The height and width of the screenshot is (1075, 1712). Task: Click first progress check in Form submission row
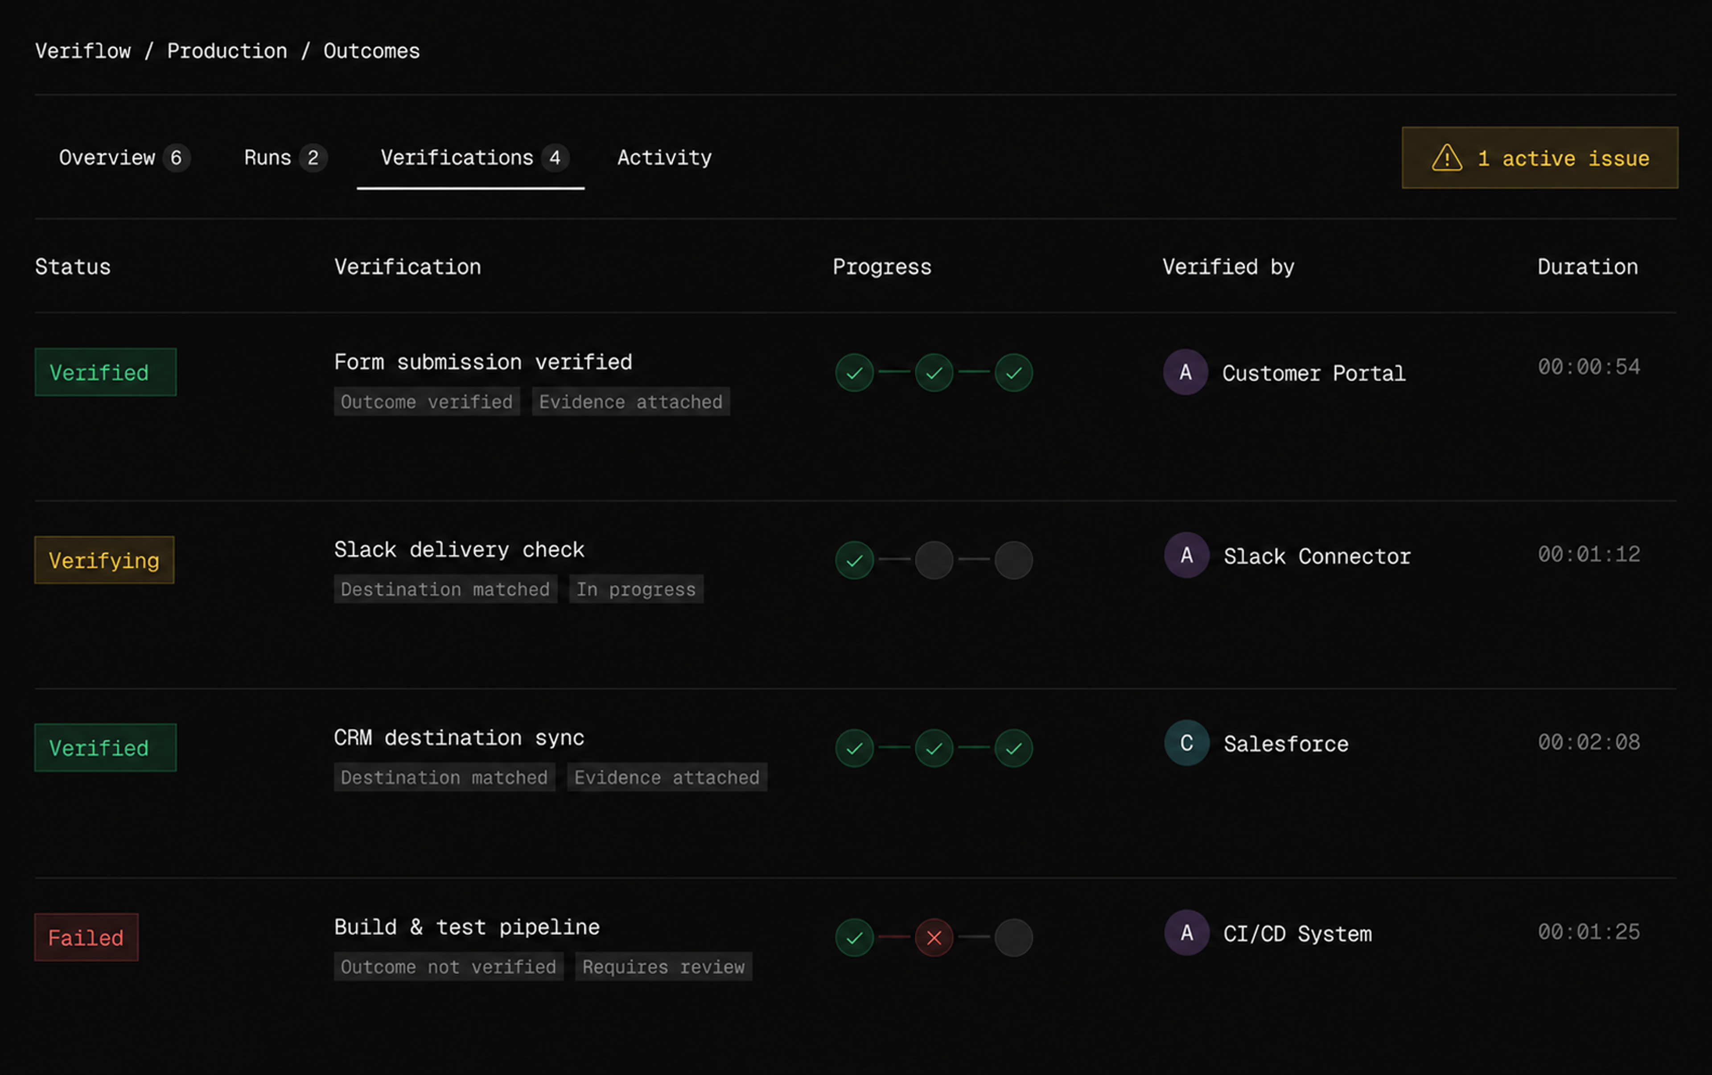click(x=854, y=373)
